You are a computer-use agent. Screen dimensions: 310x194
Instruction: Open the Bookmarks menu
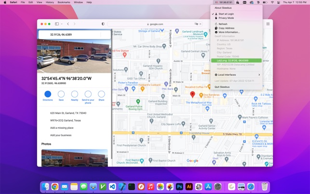pos(64,2)
